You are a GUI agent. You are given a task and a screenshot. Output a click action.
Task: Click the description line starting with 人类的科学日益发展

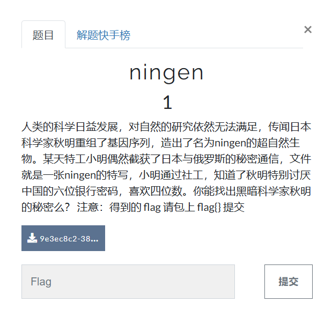166,127
